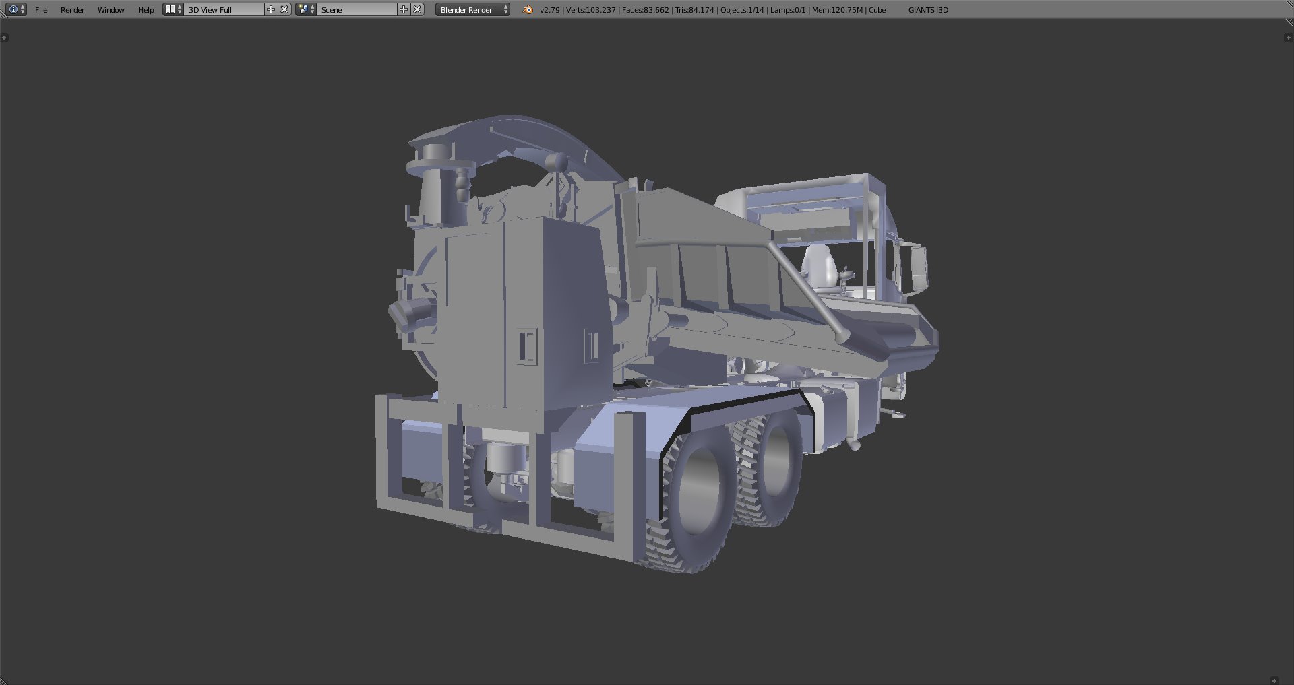This screenshot has width=1294, height=685.
Task: Click the top-left viewport toolshelf expand plus
Action: 4,38
